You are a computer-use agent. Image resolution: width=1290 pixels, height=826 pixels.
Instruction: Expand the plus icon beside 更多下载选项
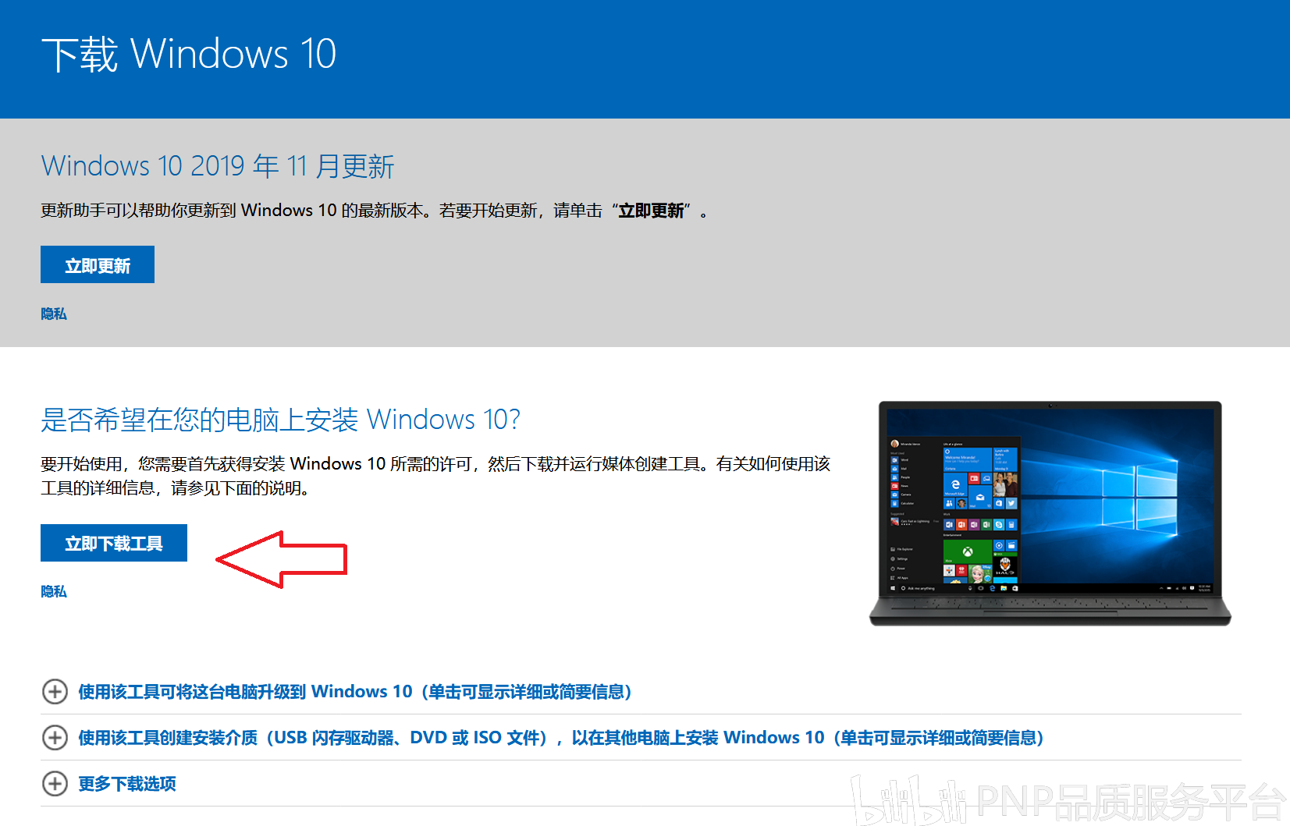click(55, 784)
